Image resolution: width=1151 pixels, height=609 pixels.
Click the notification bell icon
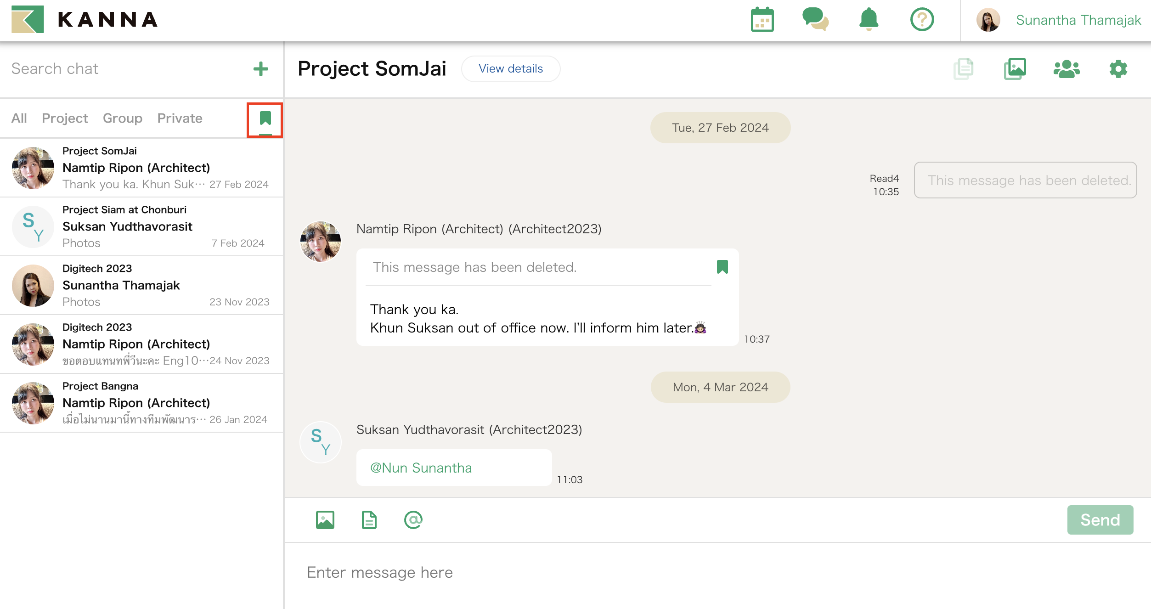[x=869, y=20]
